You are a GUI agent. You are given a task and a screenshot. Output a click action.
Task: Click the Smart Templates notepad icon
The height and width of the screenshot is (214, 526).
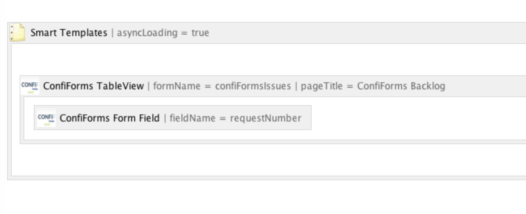point(17,32)
